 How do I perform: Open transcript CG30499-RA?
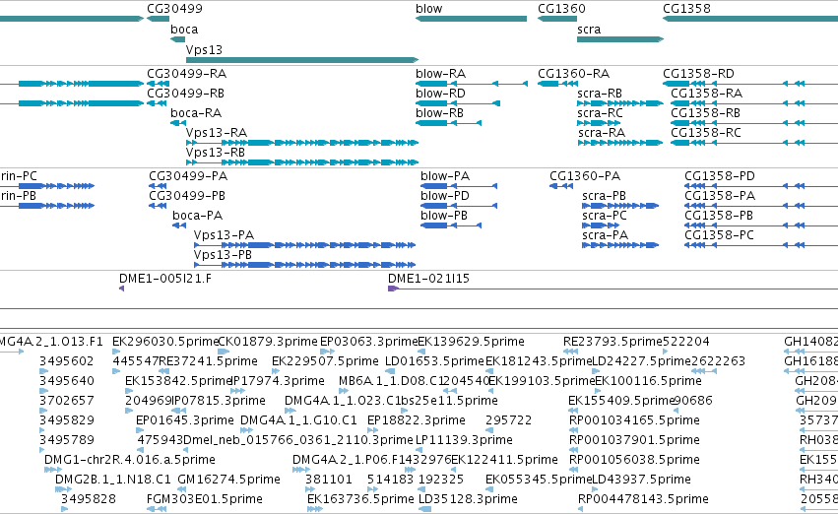pos(186,74)
